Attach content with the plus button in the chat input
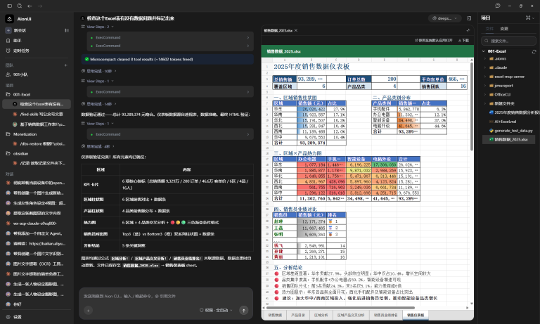540x324 pixels. (88, 310)
